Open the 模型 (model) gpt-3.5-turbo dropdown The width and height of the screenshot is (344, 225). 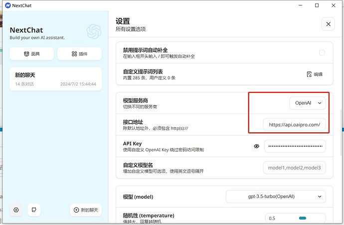pyautogui.click(x=276, y=197)
